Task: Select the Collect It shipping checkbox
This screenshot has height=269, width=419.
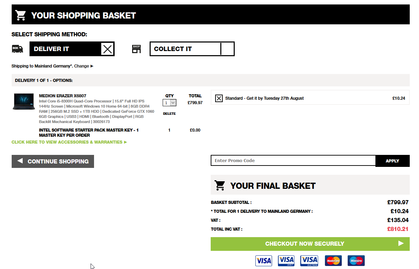Action: 227,49
